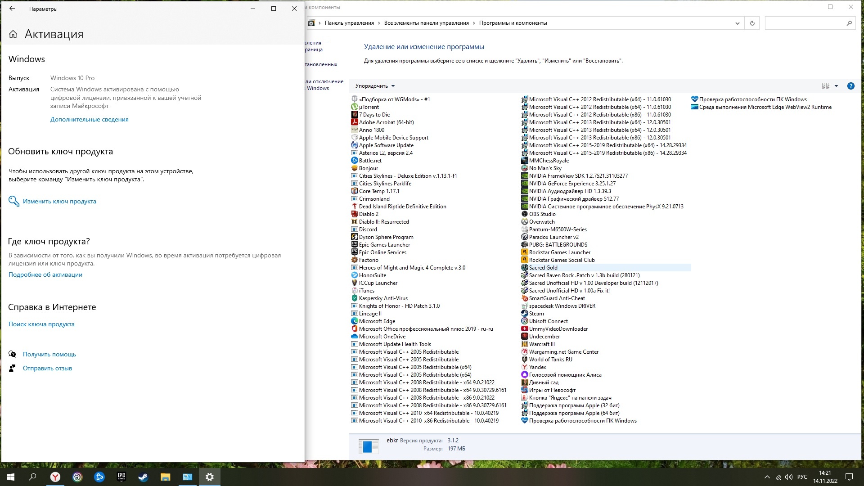Open taskbar search magnifier
This screenshot has height=486, width=864.
[32, 477]
